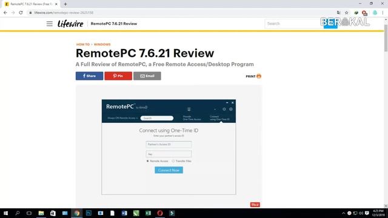This screenshot has height=218, width=388.
Task: Show hidden system tray icons
Action: point(343,213)
